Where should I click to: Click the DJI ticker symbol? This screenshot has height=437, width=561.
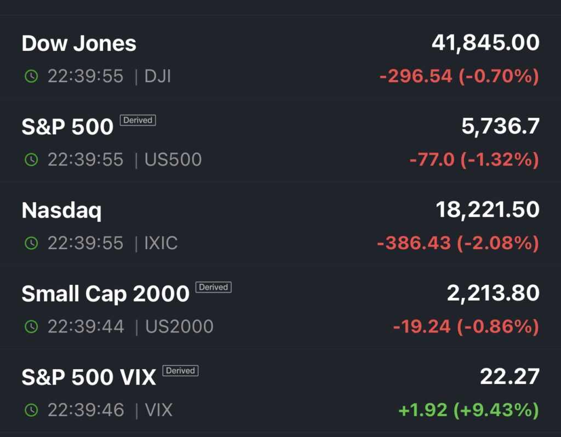click(x=158, y=76)
